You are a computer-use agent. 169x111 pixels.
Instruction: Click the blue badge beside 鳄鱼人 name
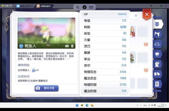[21, 46]
